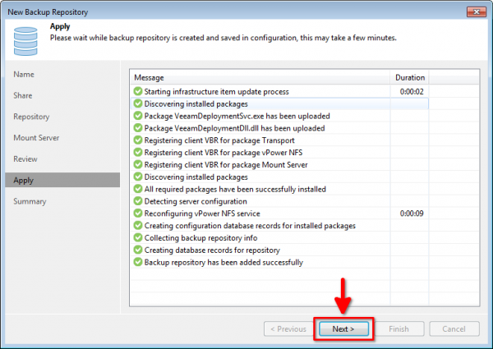Screen dimensions: 493x349
Task: Click the Cancel button
Action: 454,328
